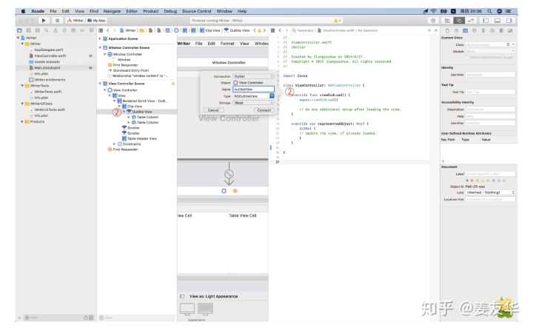
Task: Show the Standard editor
Action: coord(447,21)
